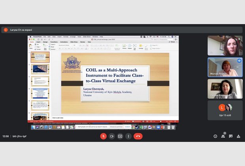The height and width of the screenshot is (166, 245).
Task: Open the 'Ще 15 осіб' participants tile
Action: [225, 110]
